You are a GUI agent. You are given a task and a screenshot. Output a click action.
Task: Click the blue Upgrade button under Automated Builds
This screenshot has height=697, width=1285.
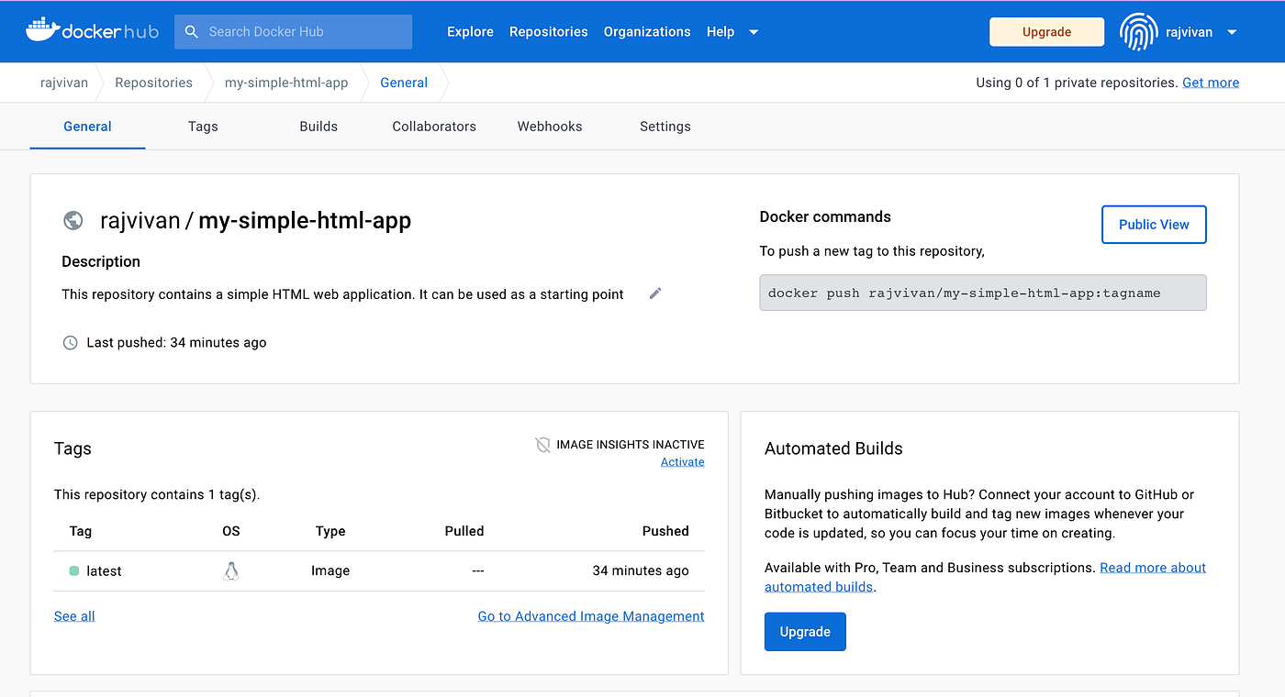click(805, 632)
